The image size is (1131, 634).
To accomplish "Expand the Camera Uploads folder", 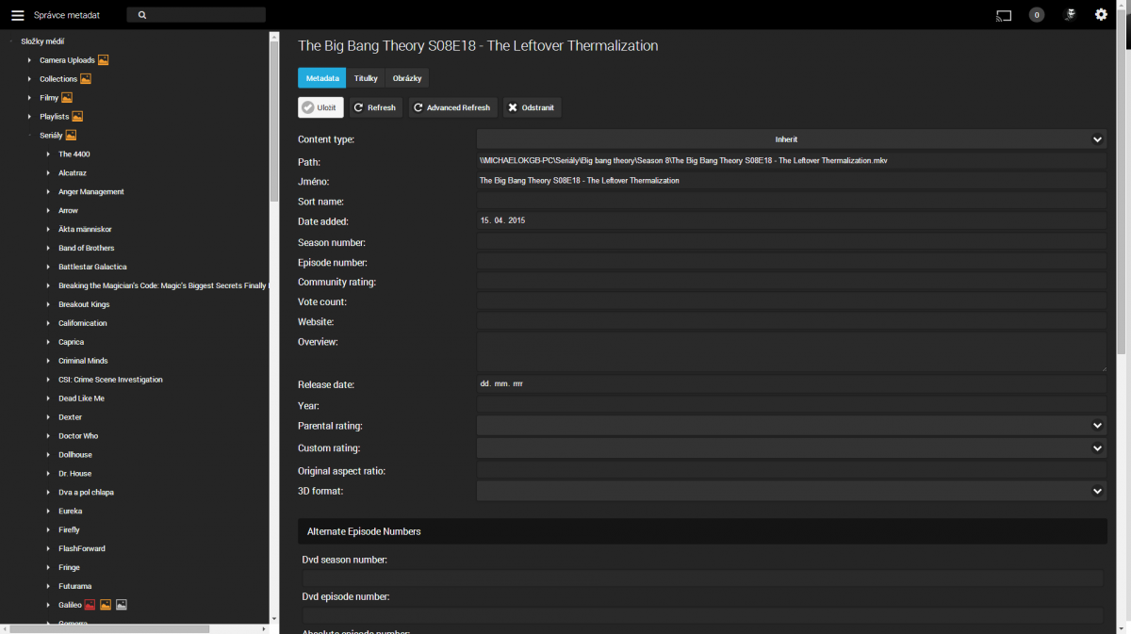I will [30, 60].
